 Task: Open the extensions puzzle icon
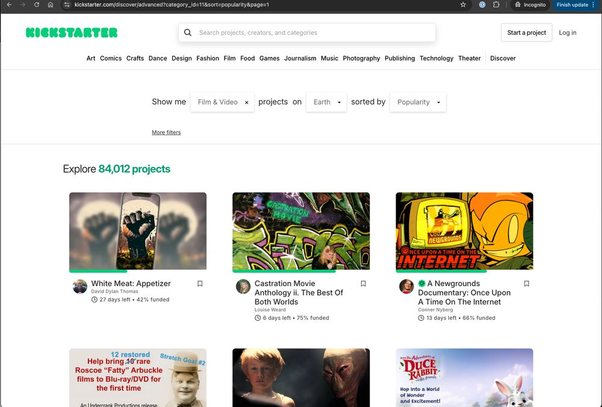[x=496, y=5]
